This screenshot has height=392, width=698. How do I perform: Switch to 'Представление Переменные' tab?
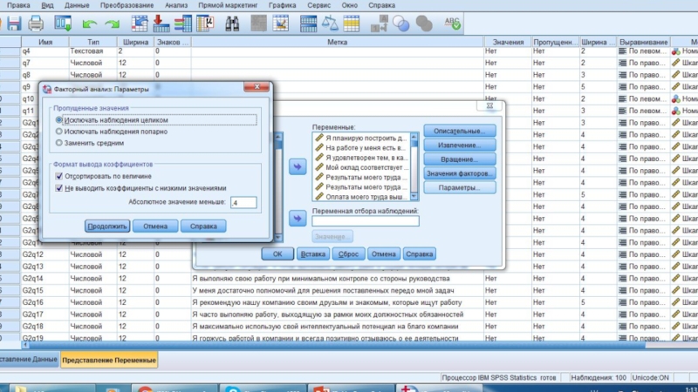108,359
